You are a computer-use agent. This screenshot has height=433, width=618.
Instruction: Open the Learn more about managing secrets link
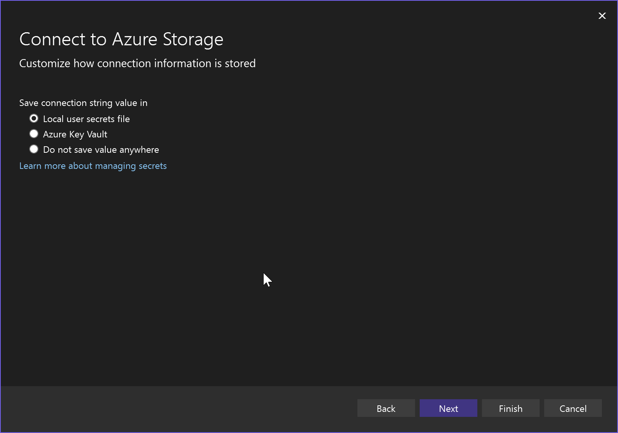tap(93, 166)
